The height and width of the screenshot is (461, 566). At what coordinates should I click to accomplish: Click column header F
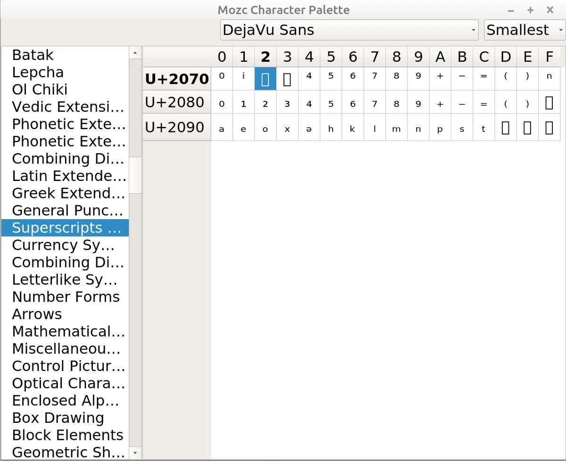click(549, 57)
